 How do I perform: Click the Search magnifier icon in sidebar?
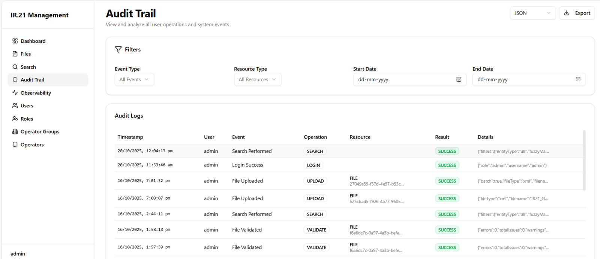(x=15, y=67)
